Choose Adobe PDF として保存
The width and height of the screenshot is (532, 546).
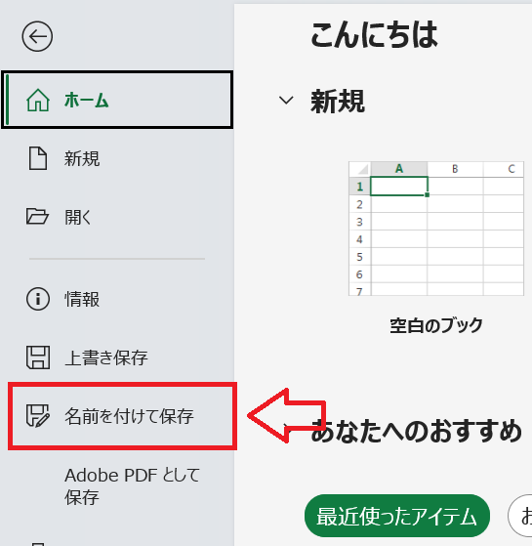click(x=132, y=485)
